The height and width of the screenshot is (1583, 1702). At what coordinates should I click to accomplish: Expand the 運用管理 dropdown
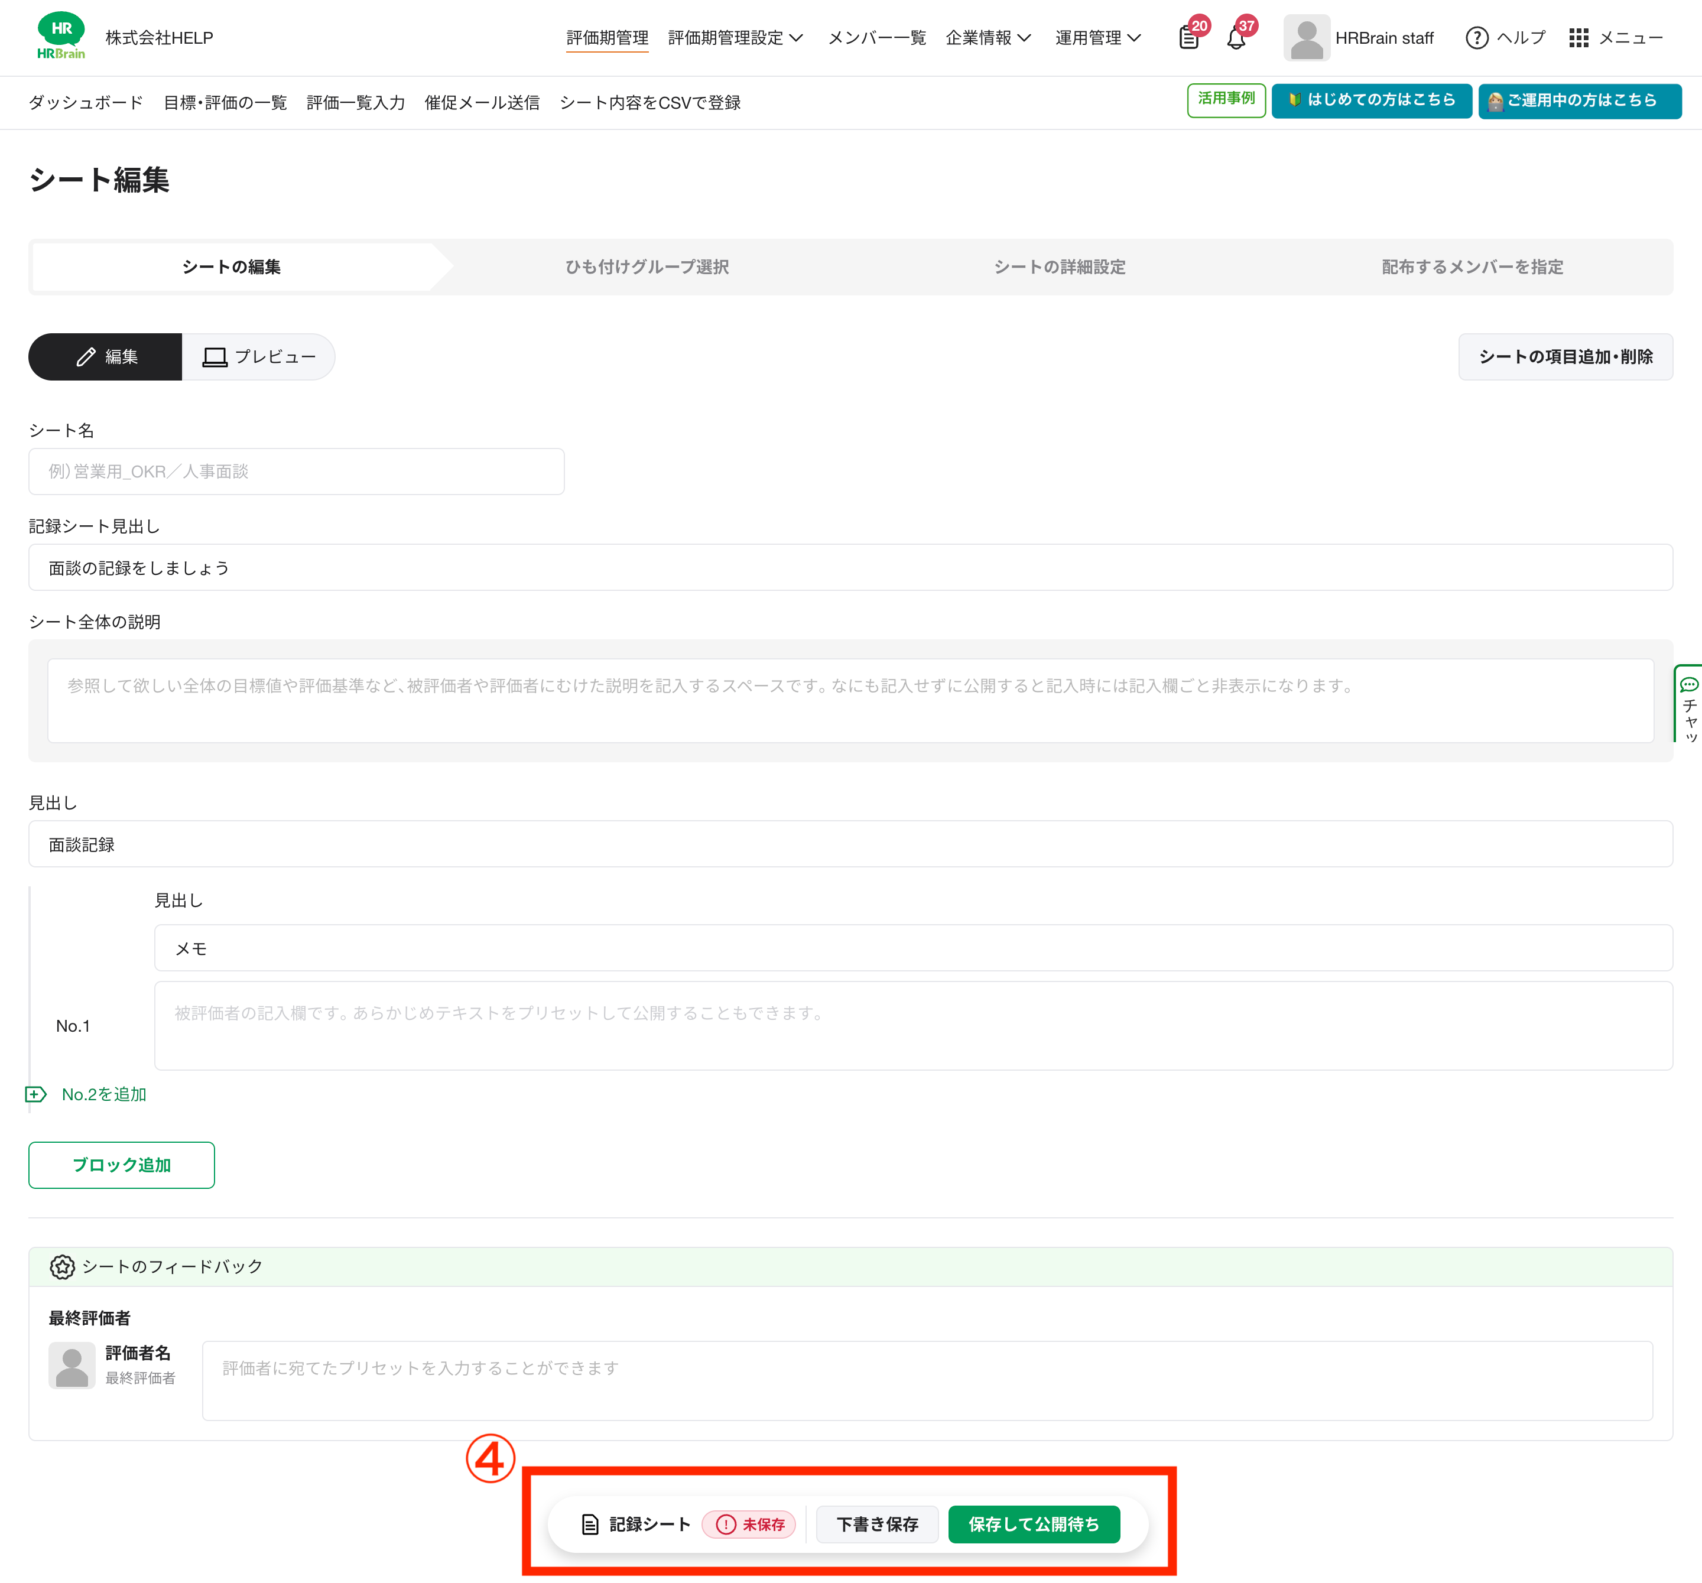(1099, 38)
